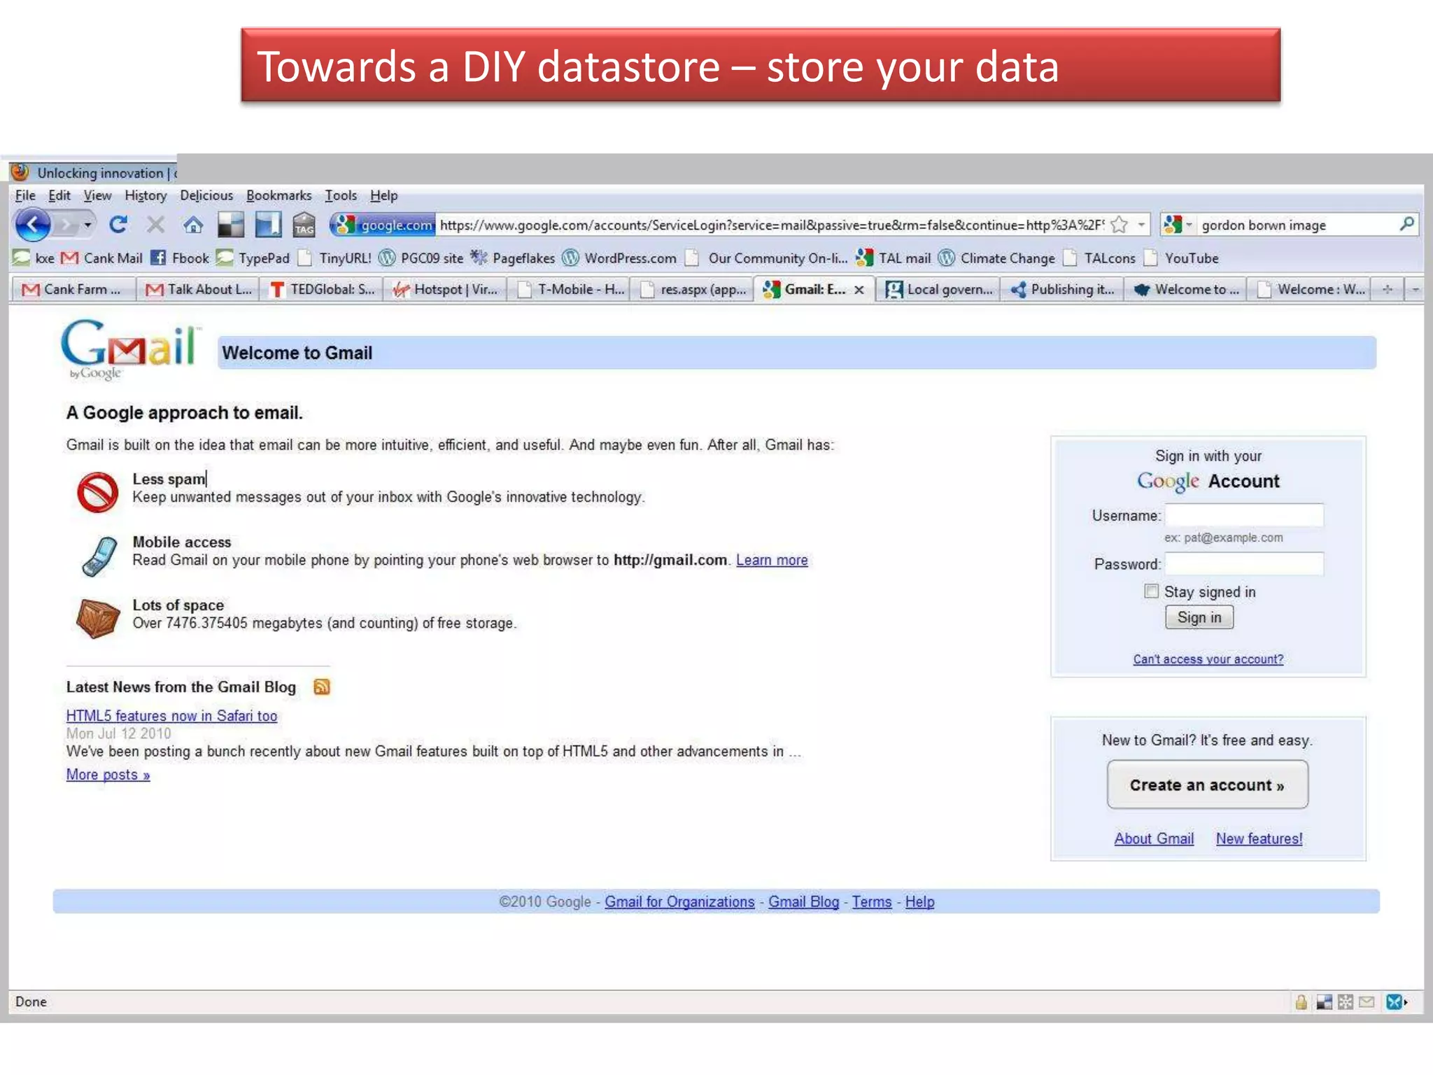Open the TAL mail bookmark
The width and height of the screenshot is (1433, 1075).
(x=894, y=258)
